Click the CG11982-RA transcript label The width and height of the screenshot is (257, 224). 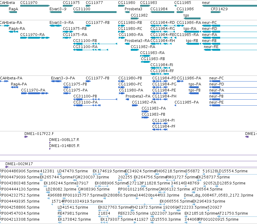[143, 47]
